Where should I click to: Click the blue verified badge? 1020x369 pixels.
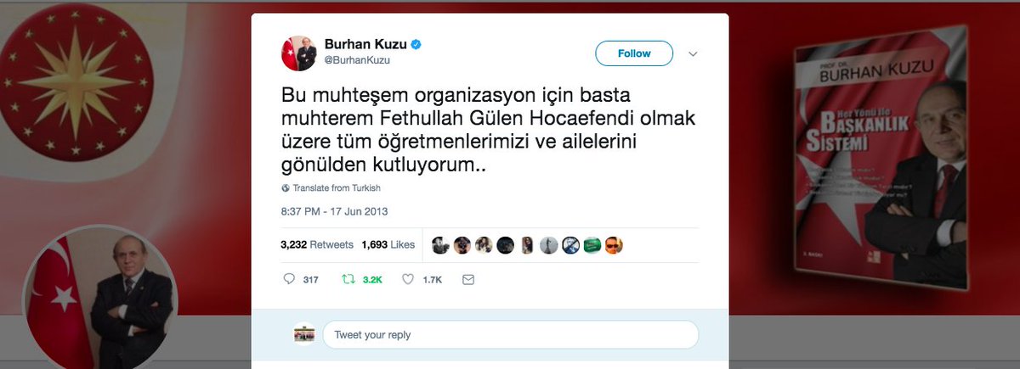418,44
